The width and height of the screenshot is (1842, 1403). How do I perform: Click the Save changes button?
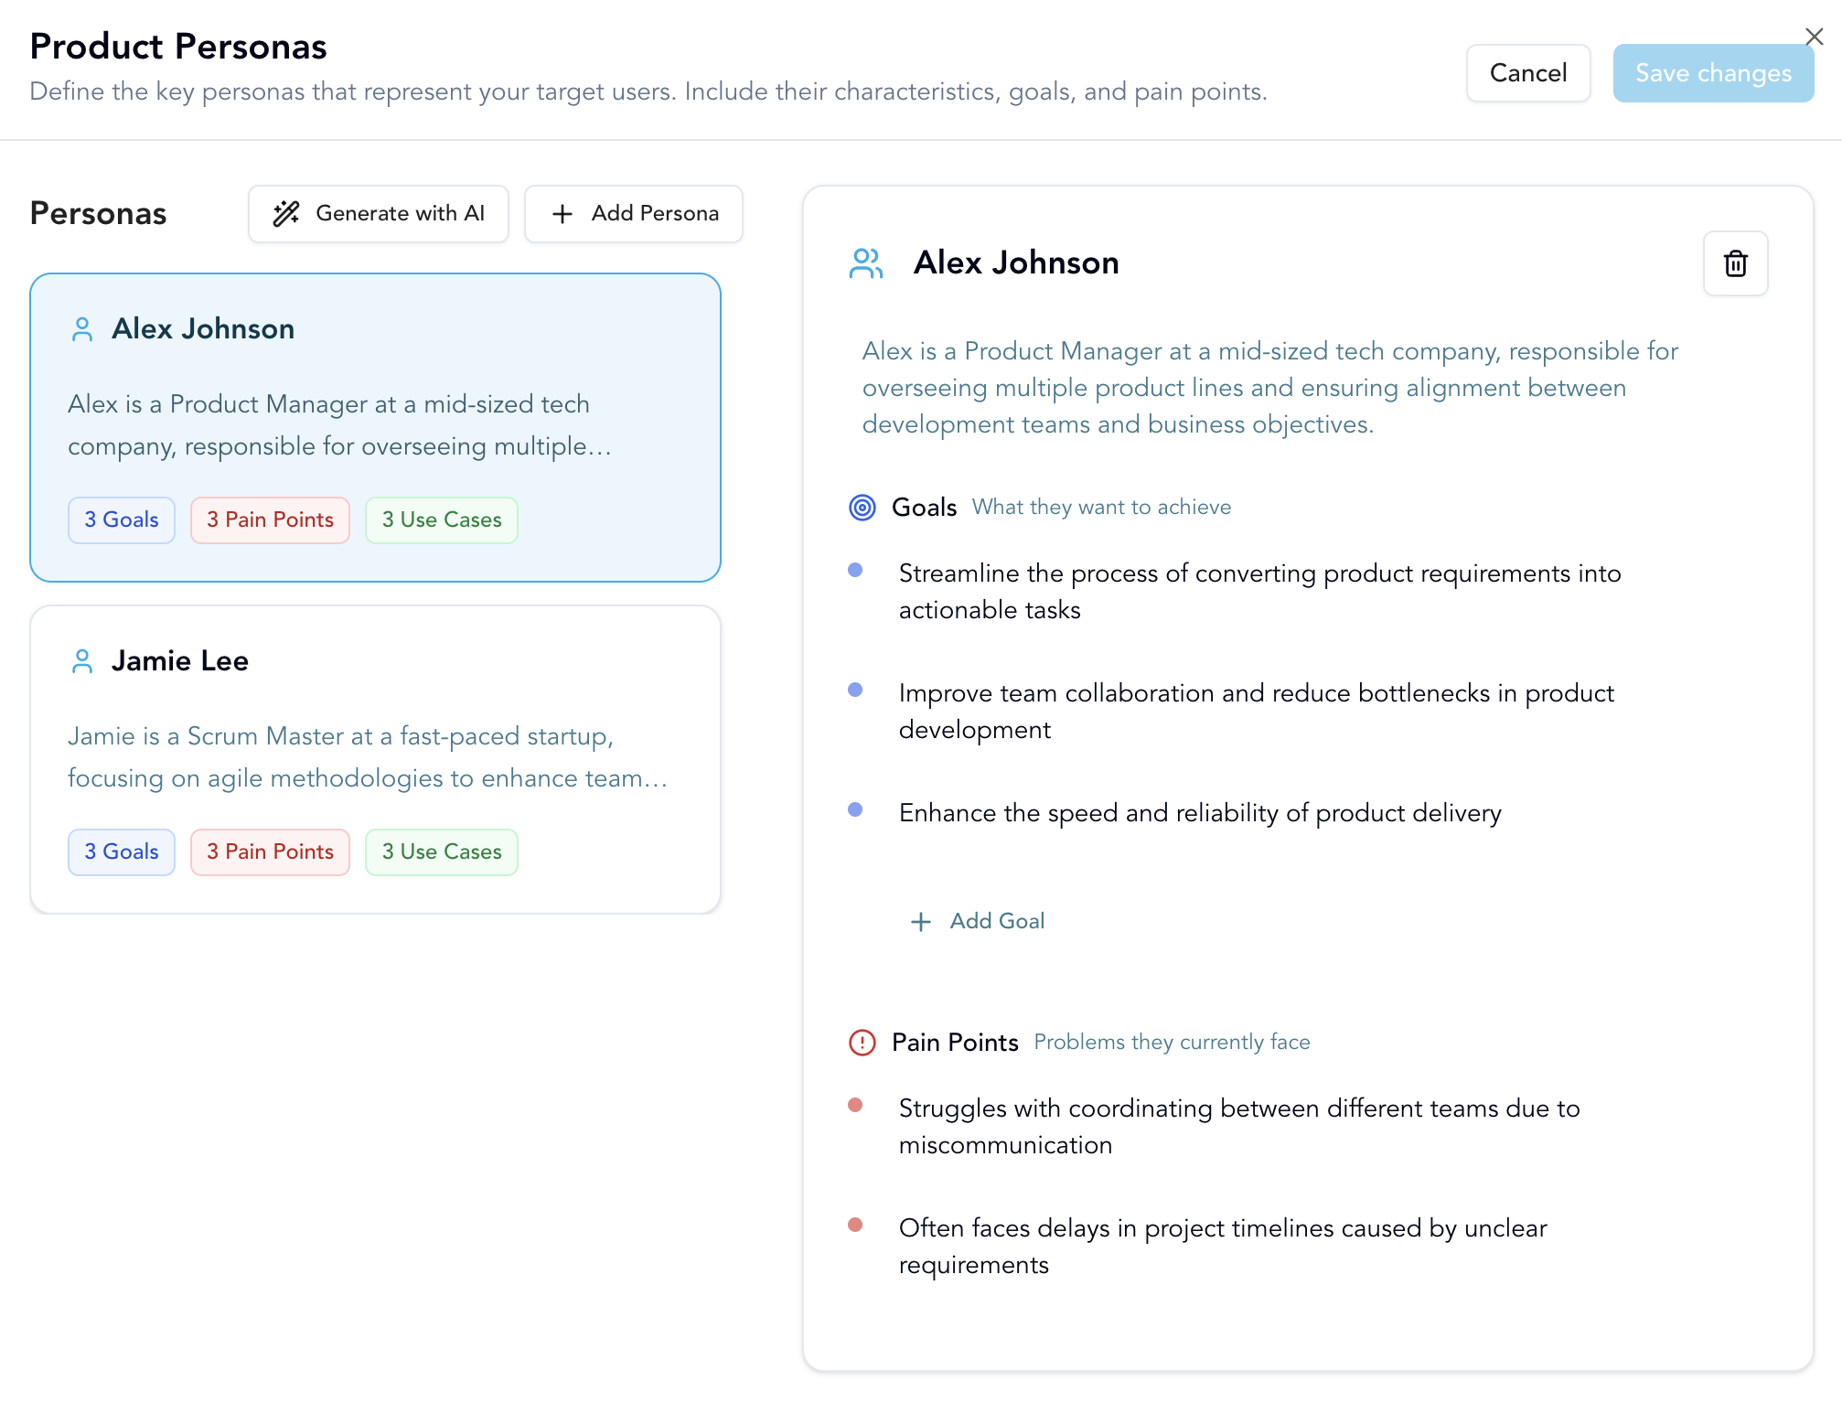1713,72
